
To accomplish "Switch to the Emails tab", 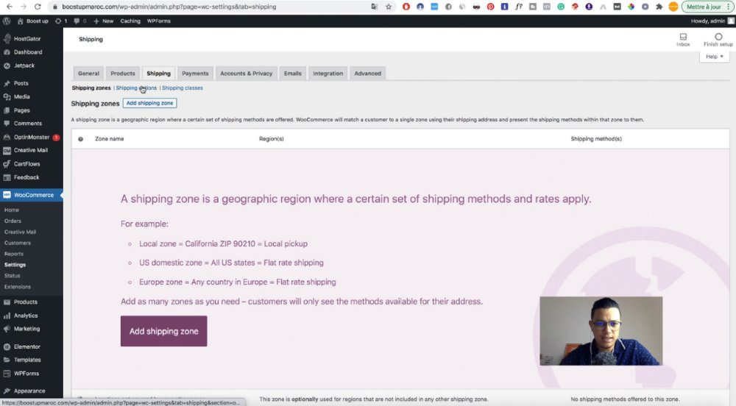I will point(292,74).
